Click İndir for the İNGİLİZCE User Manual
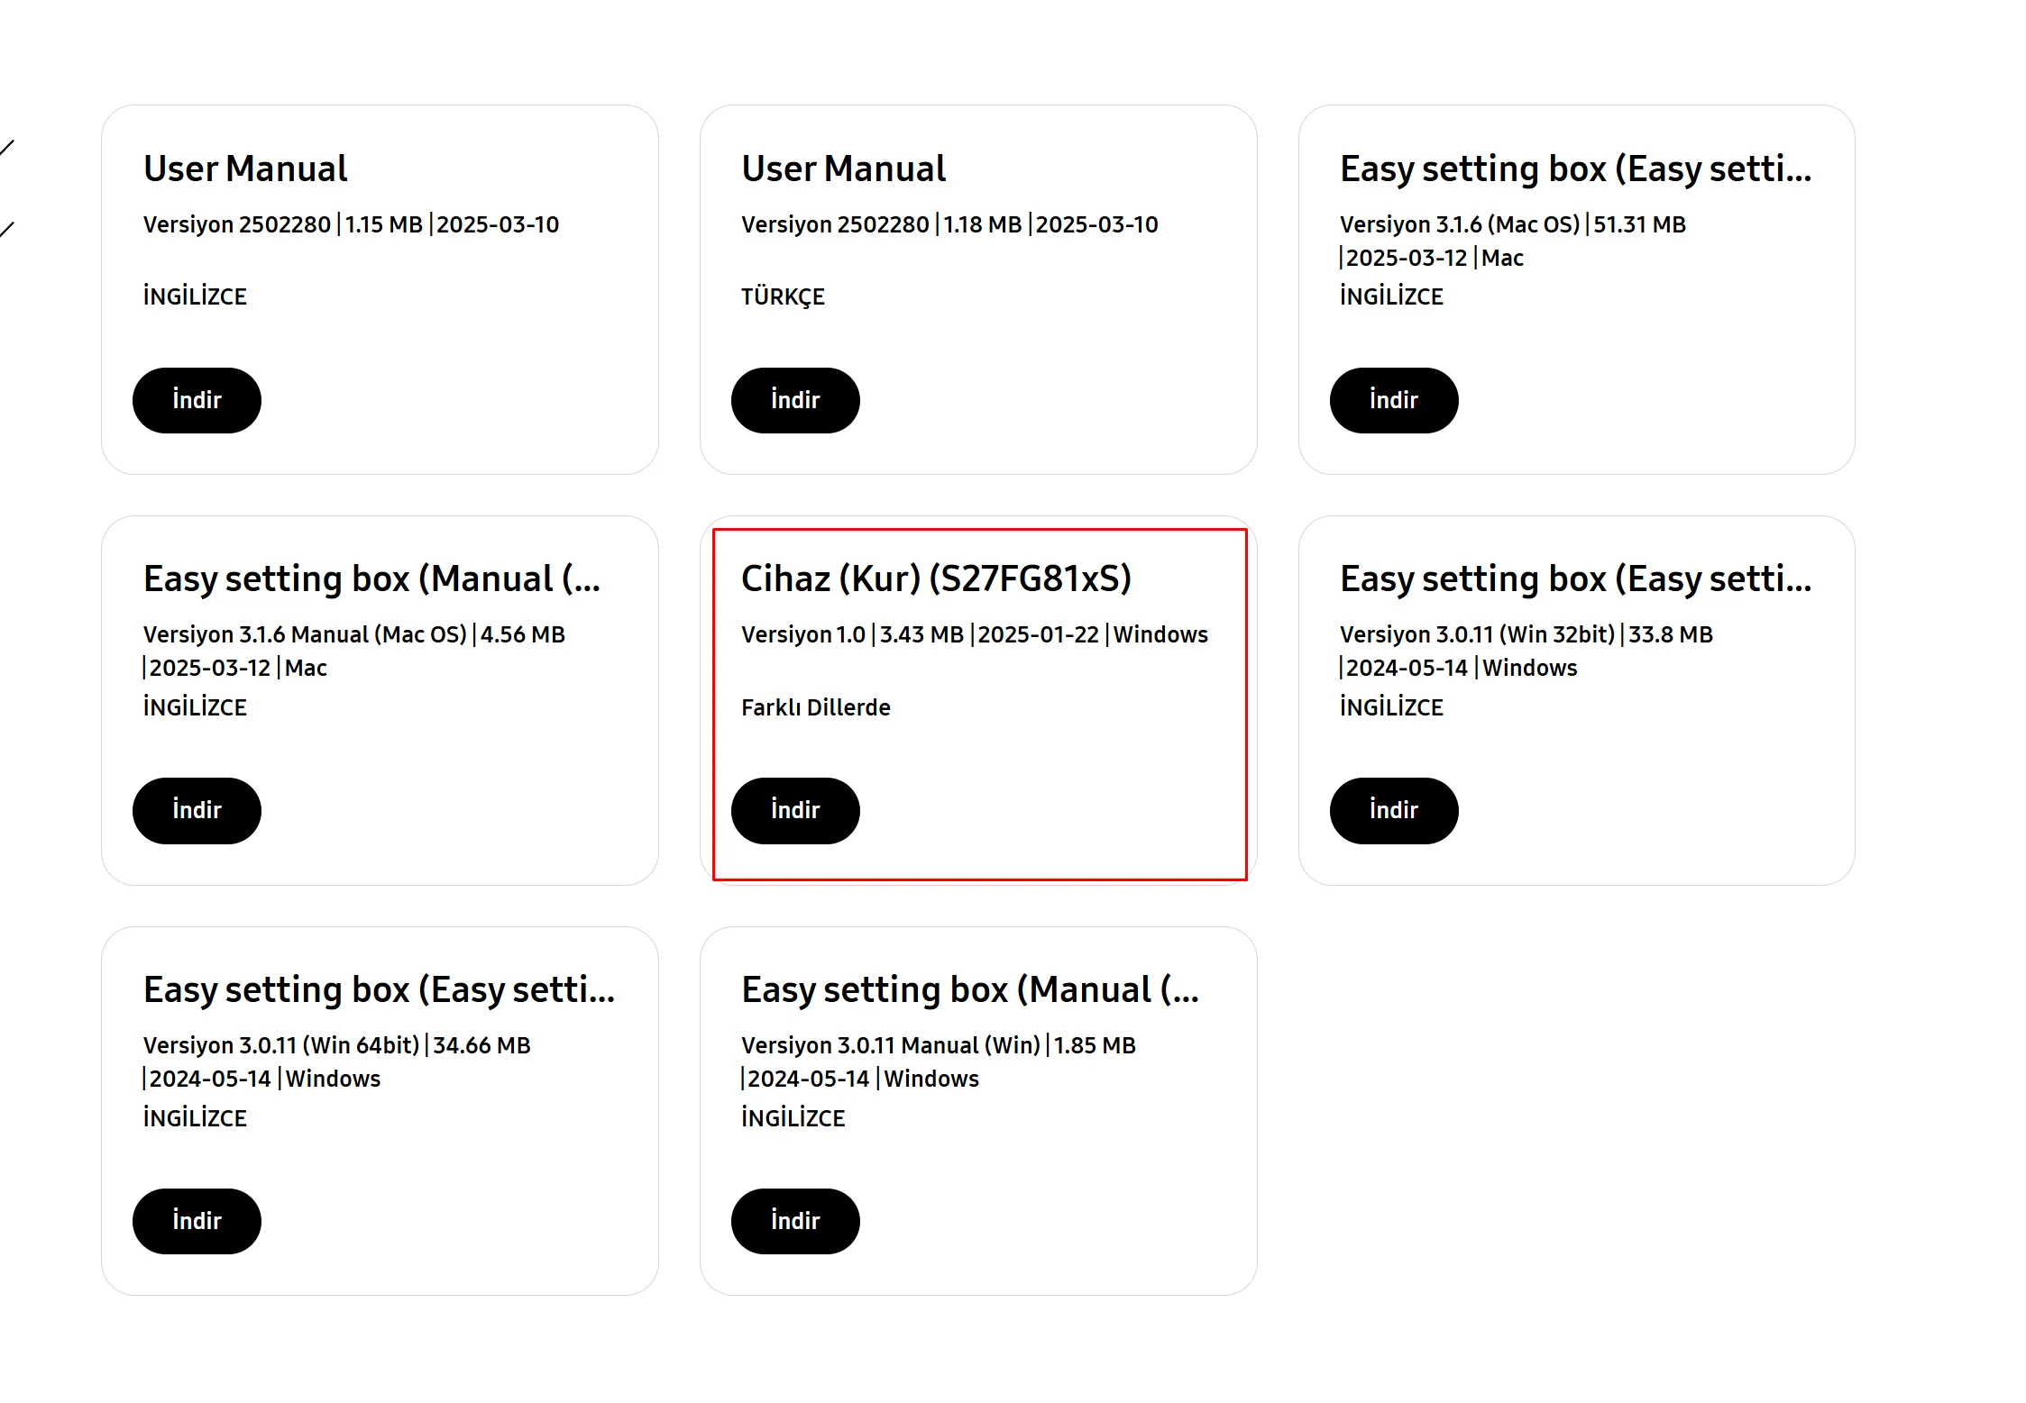 (197, 400)
